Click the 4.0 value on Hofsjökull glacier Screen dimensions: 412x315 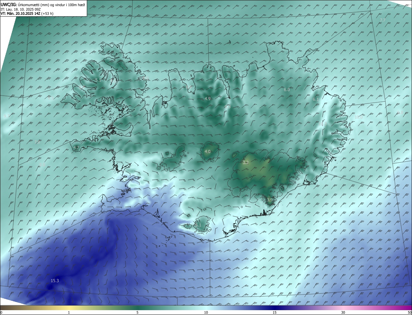(x=208, y=152)
